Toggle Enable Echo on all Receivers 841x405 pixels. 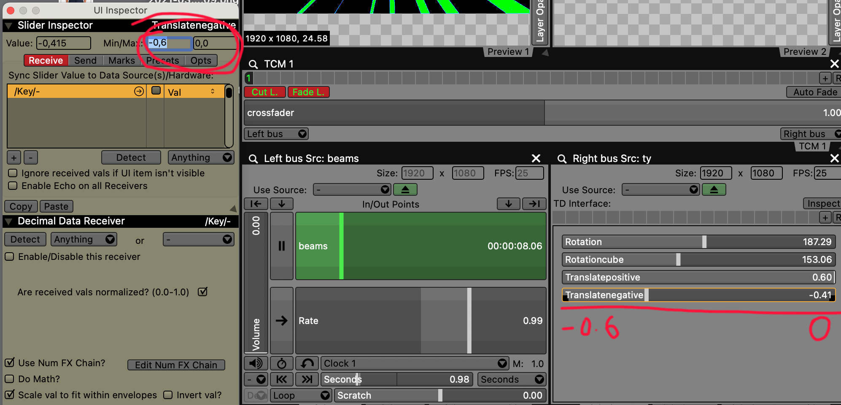13,186
